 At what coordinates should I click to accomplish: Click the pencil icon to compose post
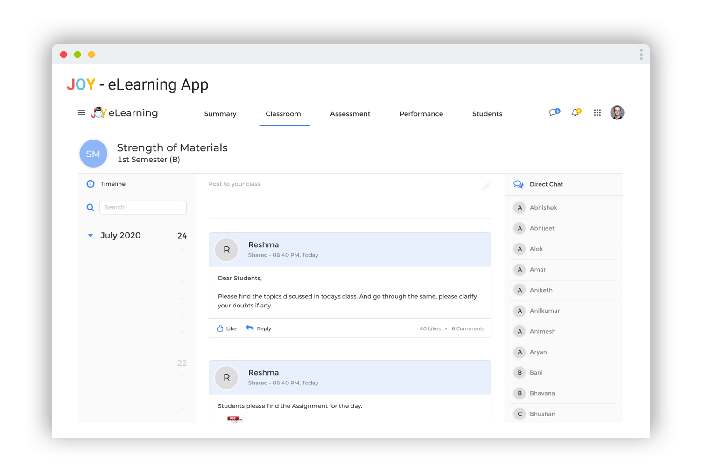tap(486, 186)
